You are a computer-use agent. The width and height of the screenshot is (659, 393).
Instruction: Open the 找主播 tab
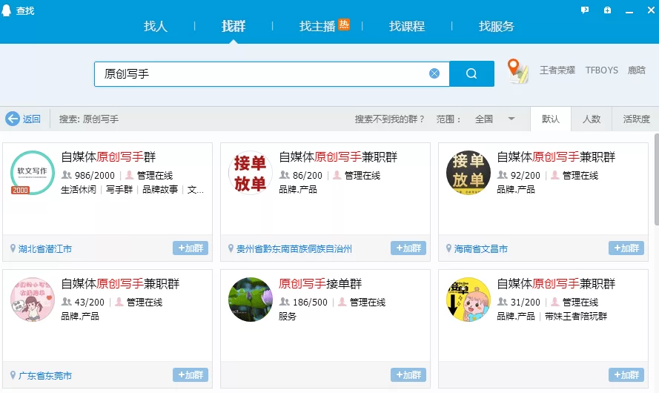pos(317,26)
